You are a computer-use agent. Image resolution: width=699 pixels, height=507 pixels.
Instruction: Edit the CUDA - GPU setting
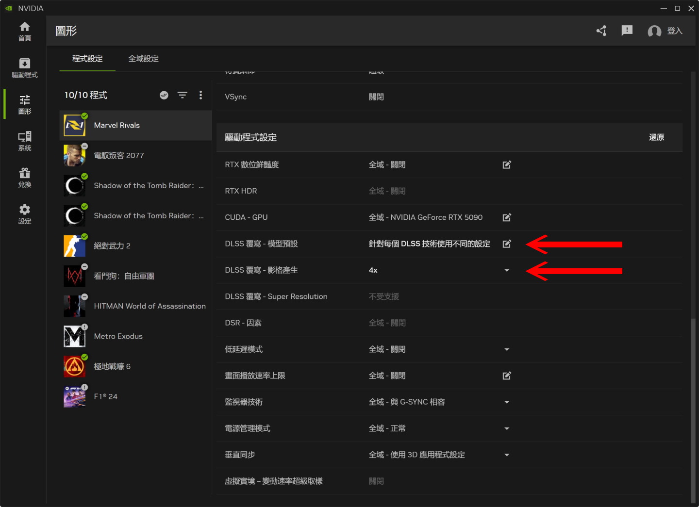point(507,217)
